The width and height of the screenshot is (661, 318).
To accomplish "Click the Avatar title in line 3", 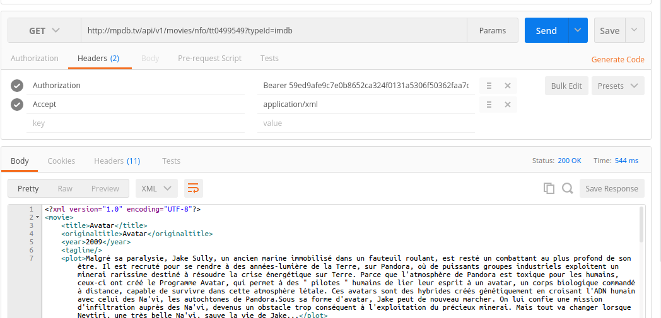I will (102, 225).
